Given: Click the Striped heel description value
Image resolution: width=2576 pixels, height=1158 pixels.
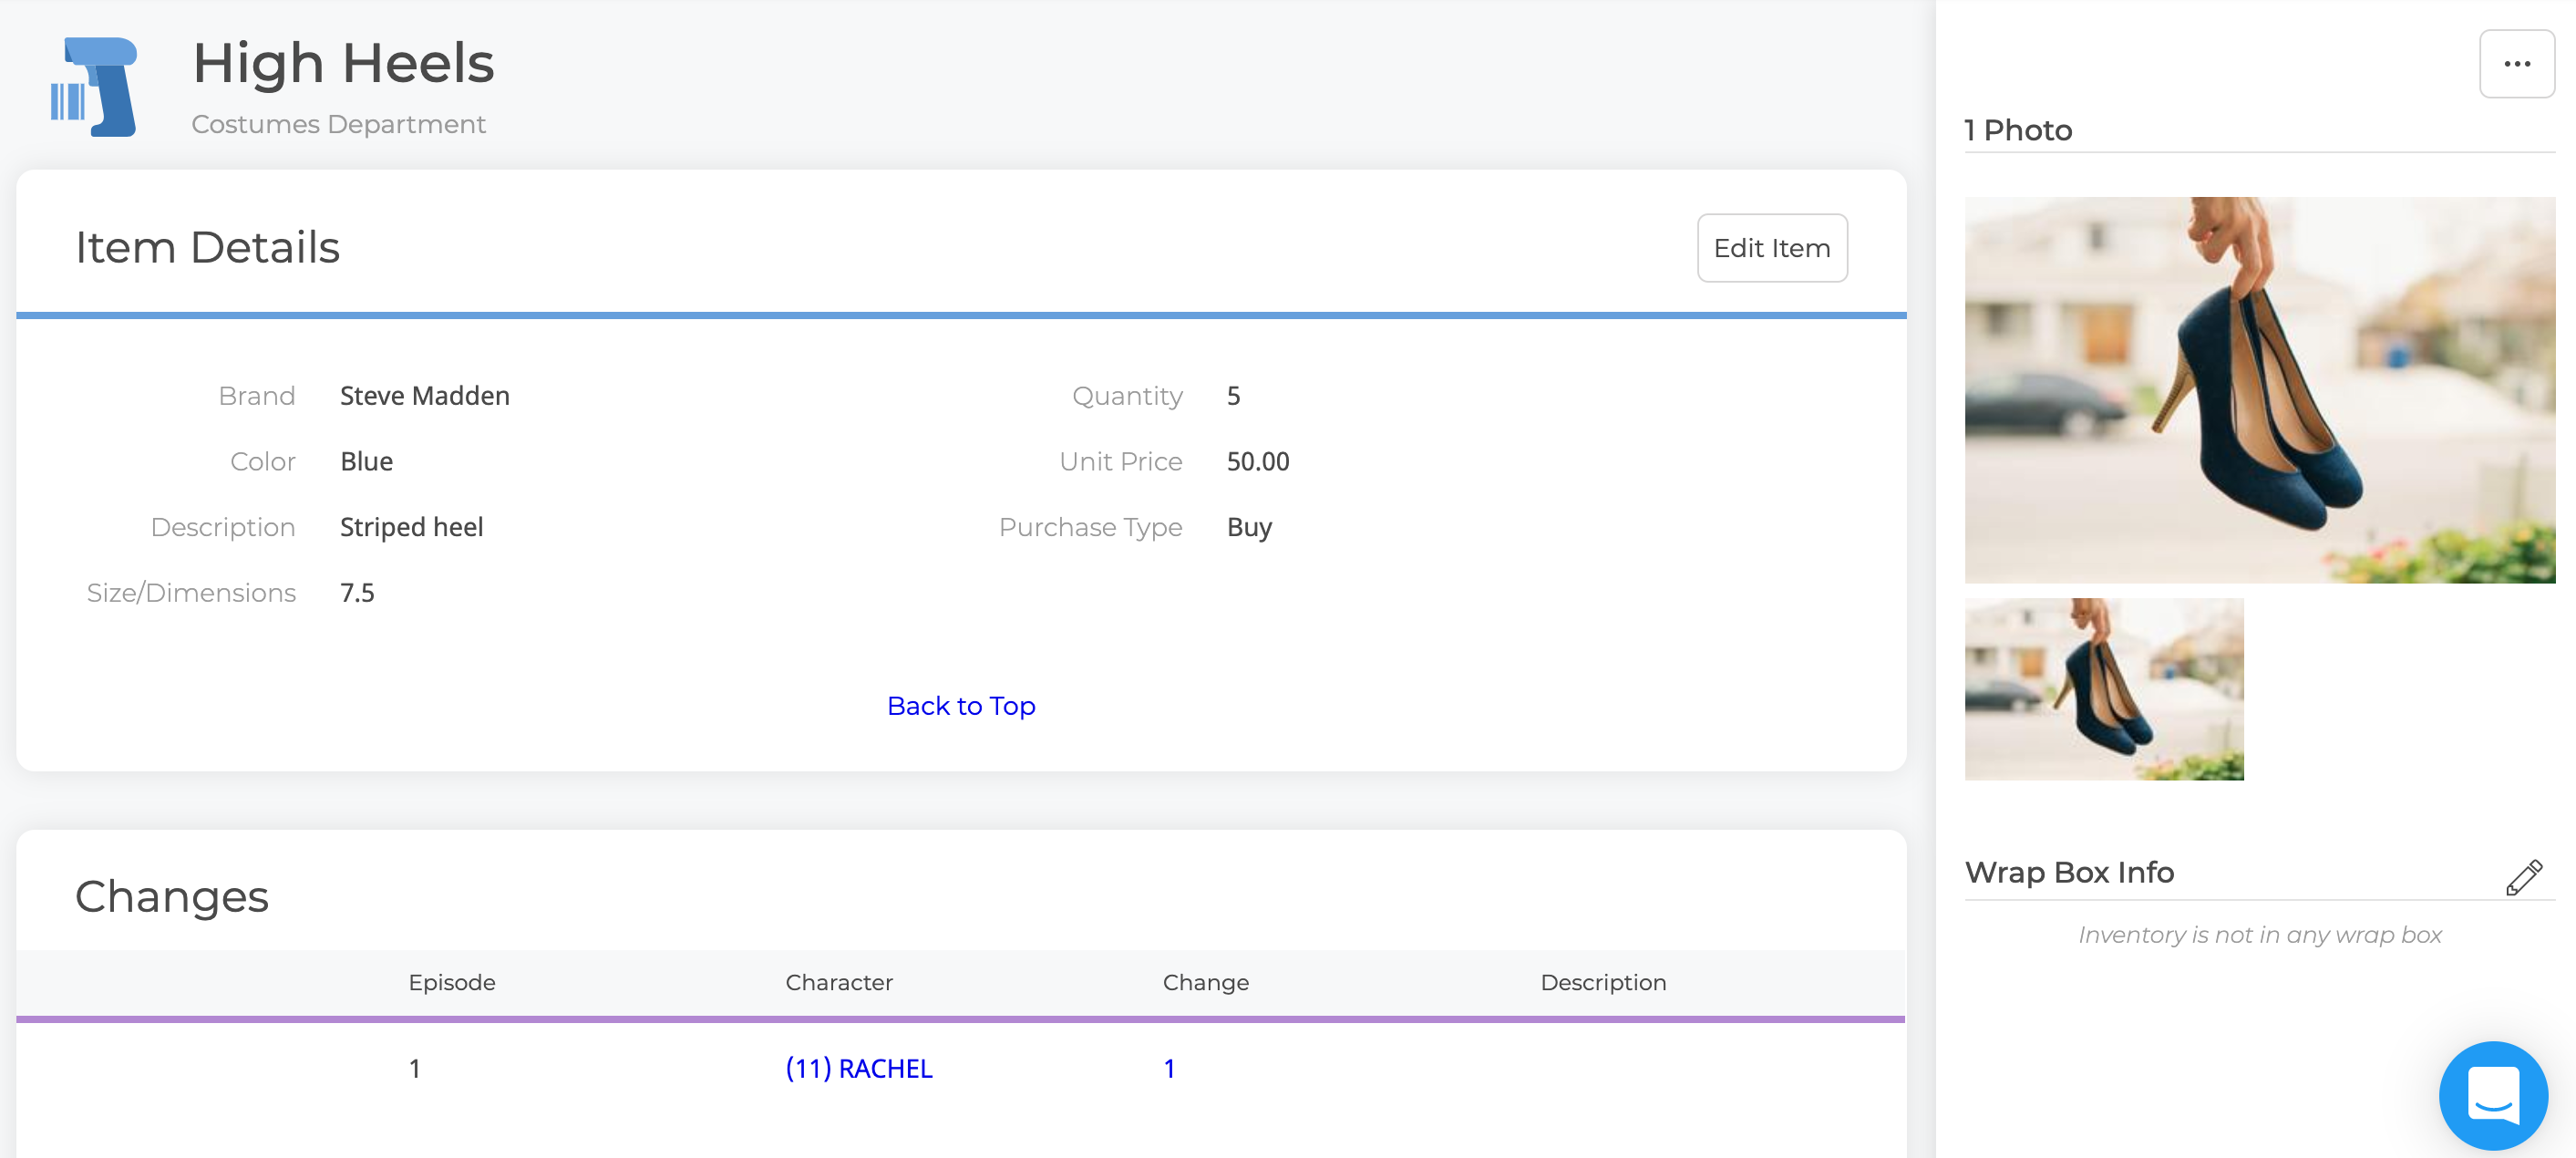Looking at the screenshot, I should 411,527.
